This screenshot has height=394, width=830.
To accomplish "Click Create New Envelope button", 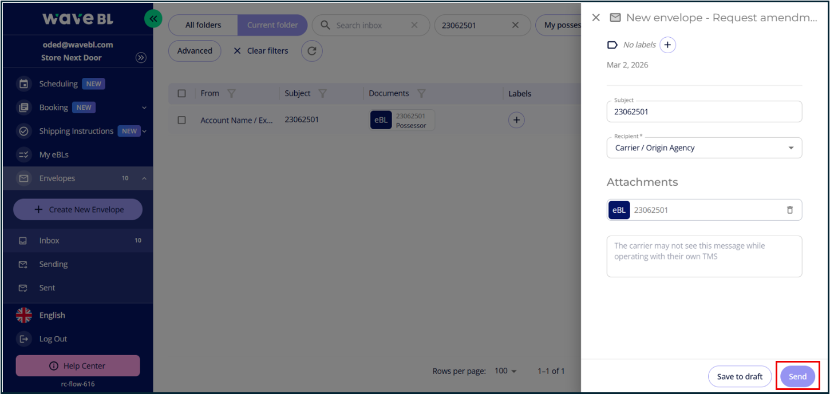I will pos(78,209).
